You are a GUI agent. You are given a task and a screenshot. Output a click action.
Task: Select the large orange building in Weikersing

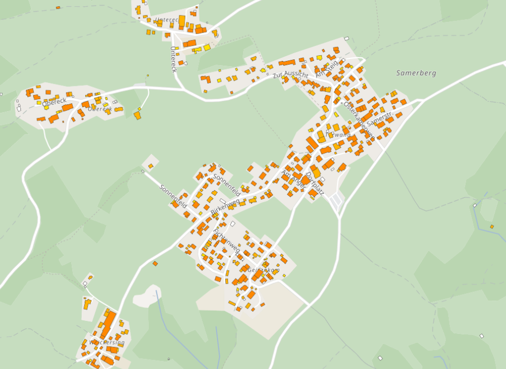click(108, 324)
